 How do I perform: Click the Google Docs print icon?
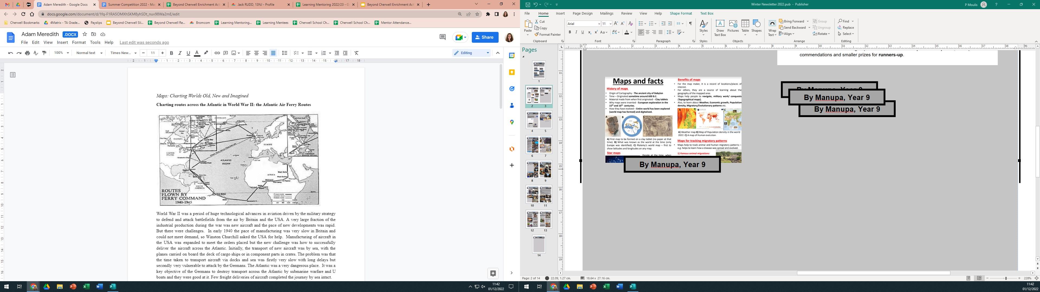click(x=27, y=53)
